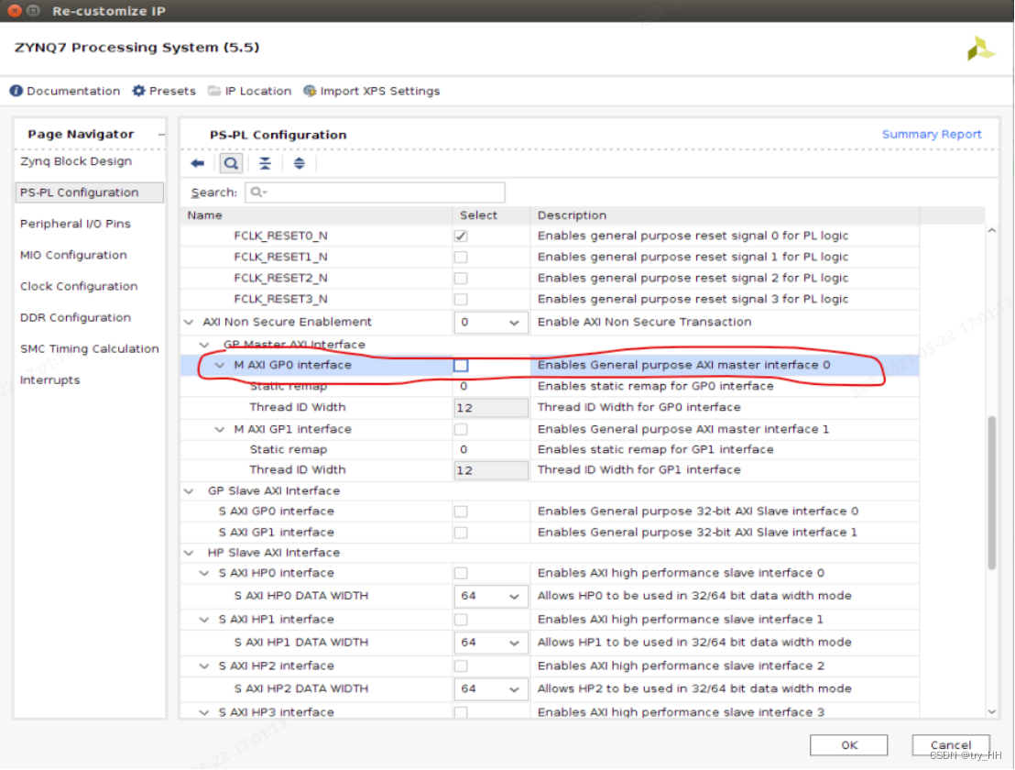Open the Documentation info icon

pos(16,92)
